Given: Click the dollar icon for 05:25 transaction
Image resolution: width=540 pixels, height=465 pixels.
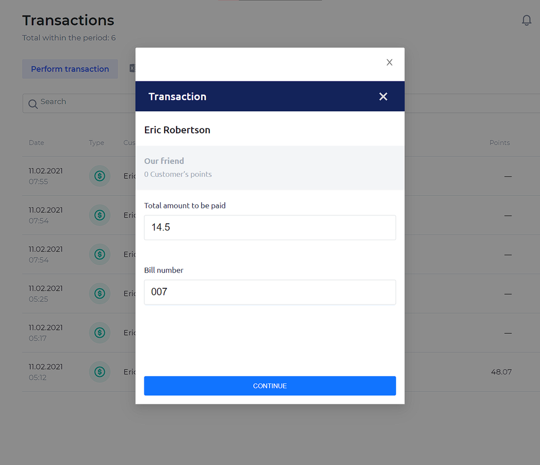Looking at the screenshot, I should (x=100, y=294).
